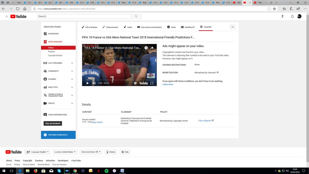Viewport: 309px width, 174px height.
Task: Expand Translations & Transcriptions section
Action: pyautogui.click(x=72, y=95)
